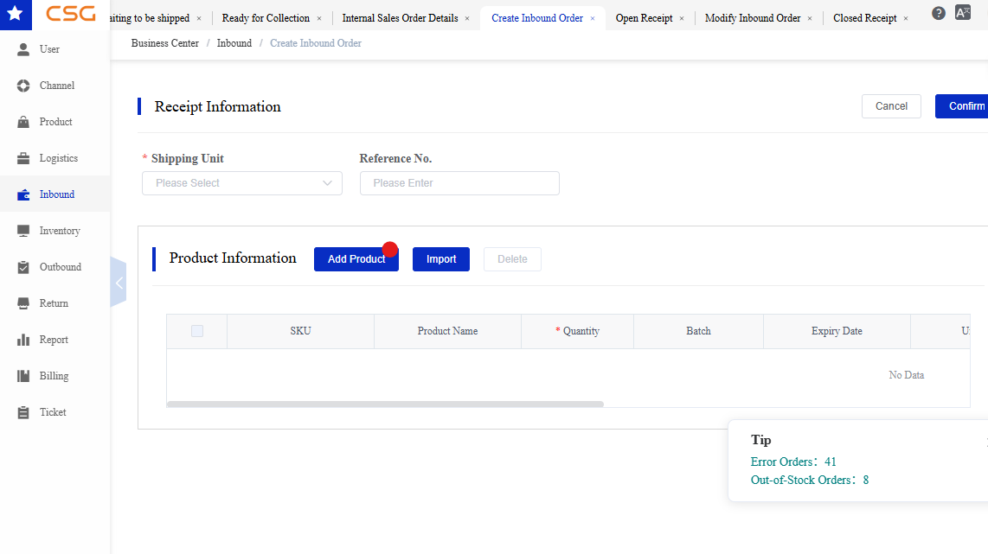Collapse the sidebar with arrow handle
The width and height of the screenshot is (988, 554).
[119, 283]
